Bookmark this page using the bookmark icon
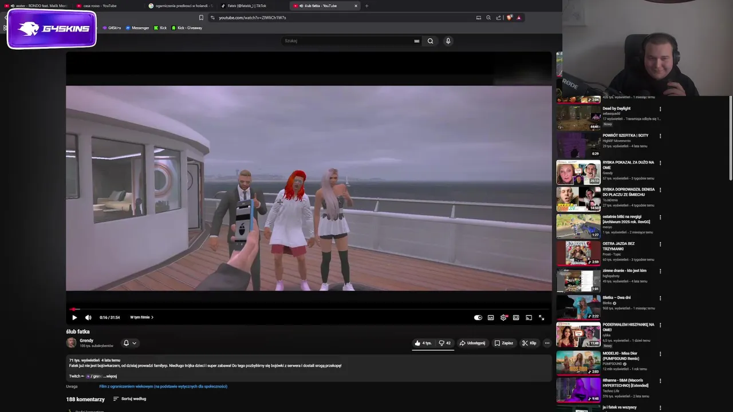The height and width of the screenshot is (412, 733). pos(201,18)
